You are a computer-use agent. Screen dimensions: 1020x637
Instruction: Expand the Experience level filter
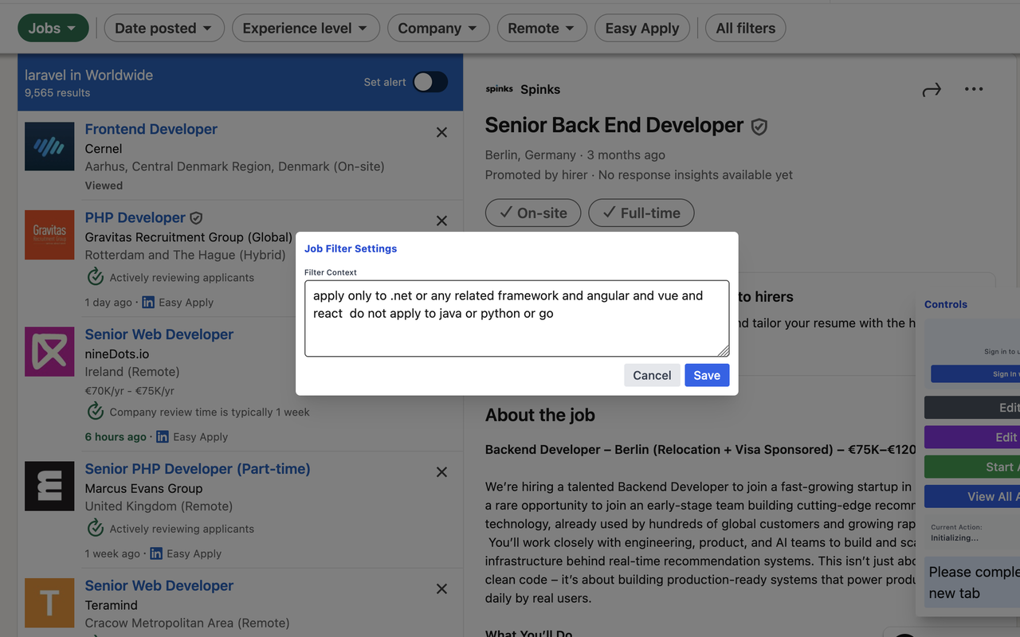305,28
